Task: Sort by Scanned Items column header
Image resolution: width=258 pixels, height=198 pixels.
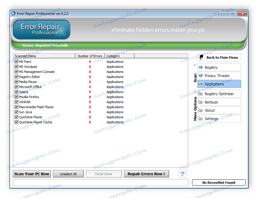Action: pyautogui.click(x=44, y=56)
